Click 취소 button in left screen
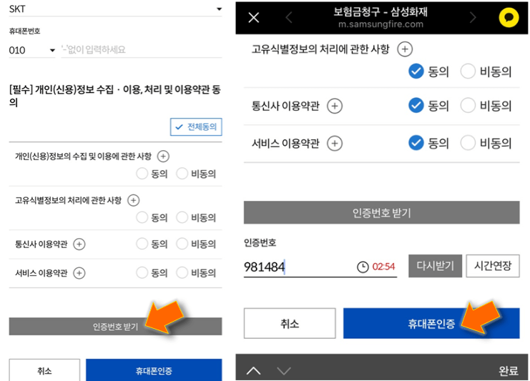The width and height of the screenshot is (530, 381). pos(44,370)
